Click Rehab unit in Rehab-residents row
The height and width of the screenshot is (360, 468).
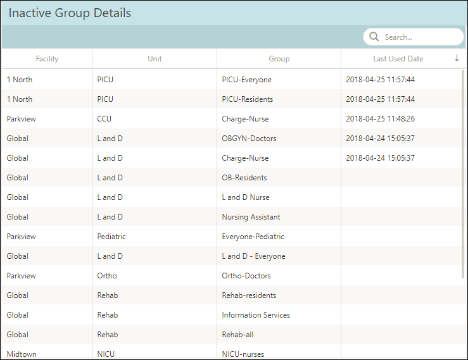coord(108,295)
